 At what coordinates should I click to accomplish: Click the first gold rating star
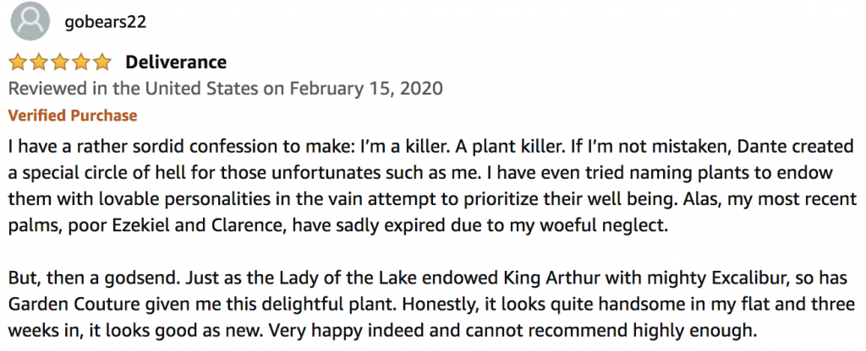point(19,62)
